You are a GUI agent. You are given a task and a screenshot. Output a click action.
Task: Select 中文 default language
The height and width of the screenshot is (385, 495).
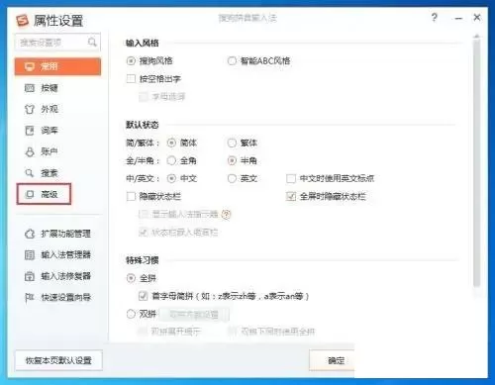click(171, 178)
